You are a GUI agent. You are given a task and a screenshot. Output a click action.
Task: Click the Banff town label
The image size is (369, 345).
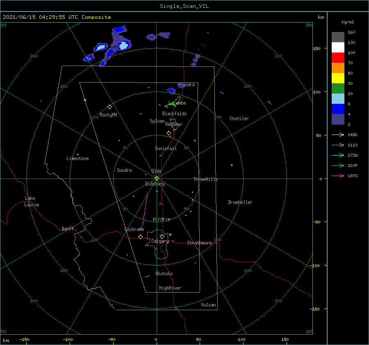point(68,229)
